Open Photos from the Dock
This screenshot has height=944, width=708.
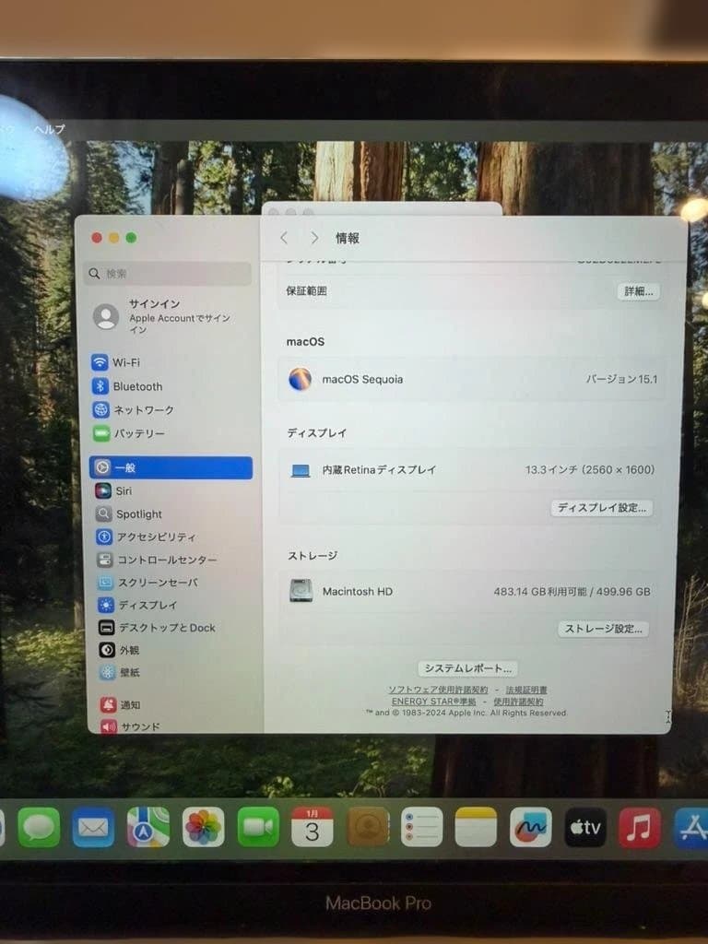coord(204,827)
